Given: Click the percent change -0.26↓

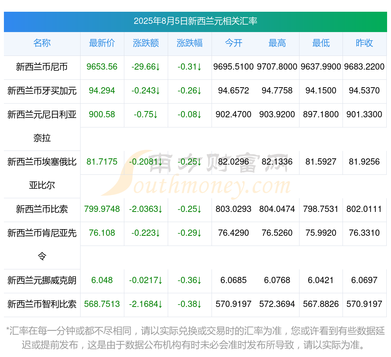Looking at the screenshot, I should 190,90.
